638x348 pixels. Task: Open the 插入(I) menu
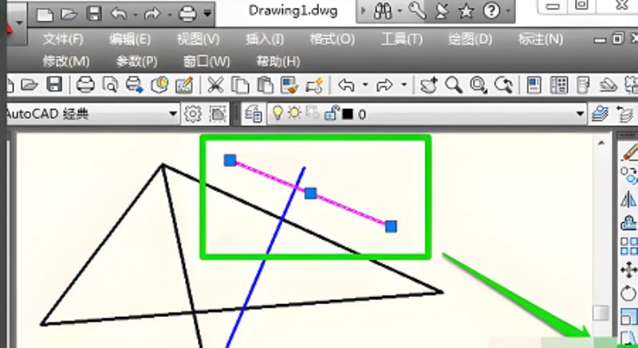(265, 39)
